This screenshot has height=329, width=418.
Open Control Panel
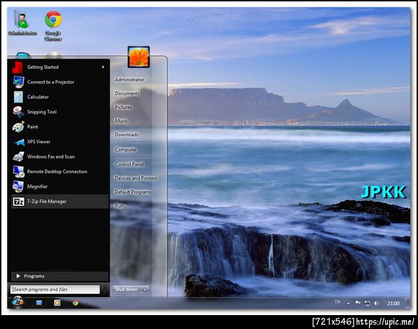coord(130,164)
